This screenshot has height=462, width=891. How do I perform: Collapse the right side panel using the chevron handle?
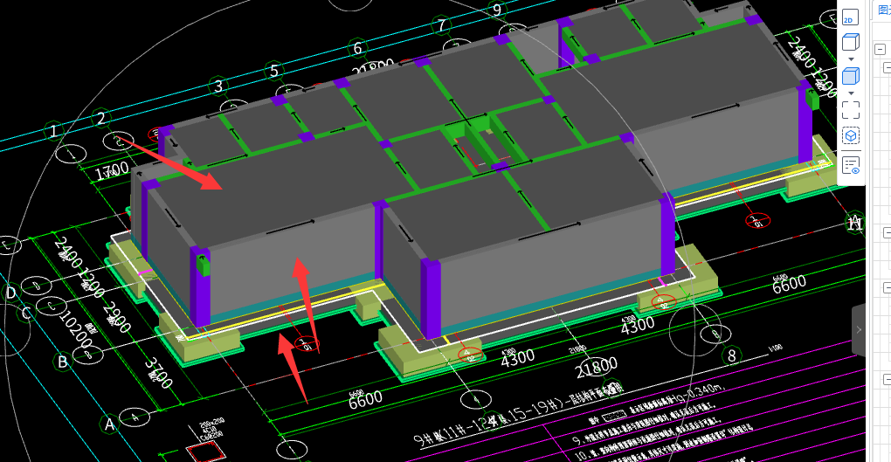coord(859,329)
